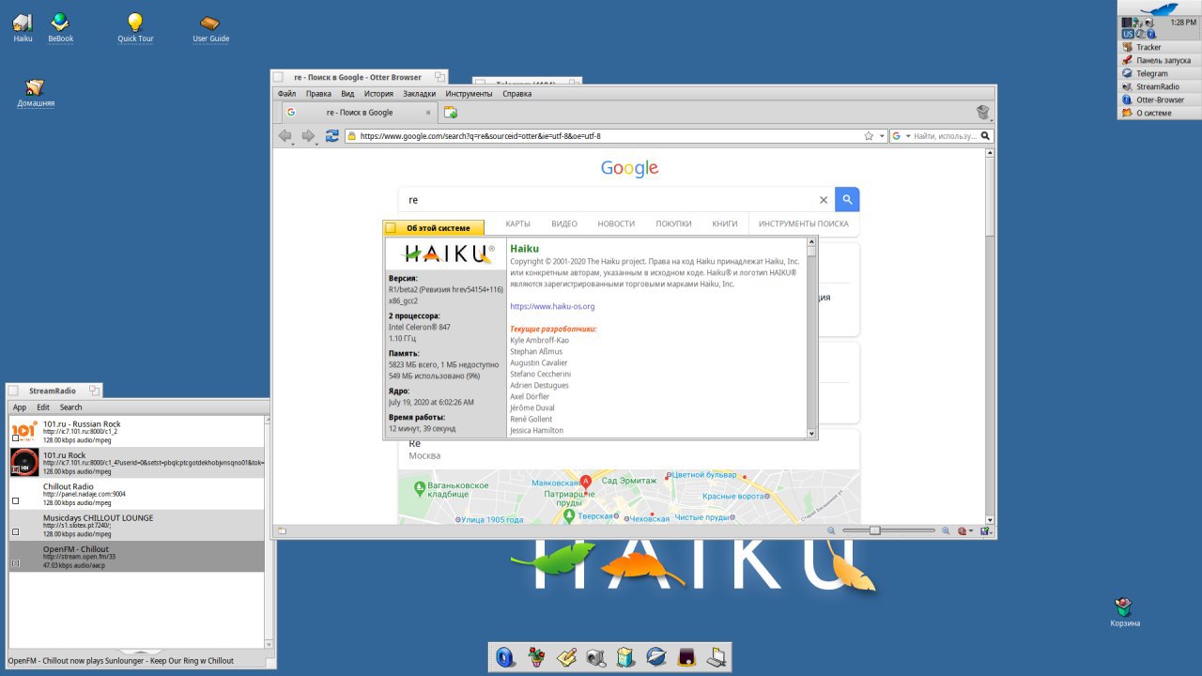This screenshot has width=1202, height=676.
Task: Open the Справка menu
Action: click(517, 94)
